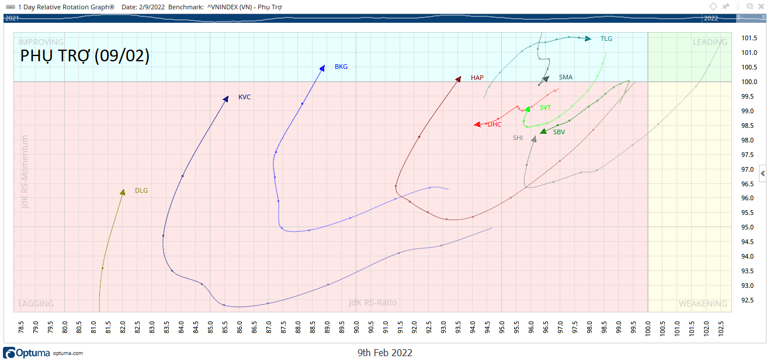The height and width of the screenshot is (362, 770).
Task: Click the 100.0 value on horizontal axis
Action: coord(648,330)
